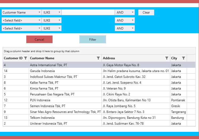
Task: Click address Jl. Gaya Motor Raya No. 8
Action: pyautogui.click(x=121, y=65)
